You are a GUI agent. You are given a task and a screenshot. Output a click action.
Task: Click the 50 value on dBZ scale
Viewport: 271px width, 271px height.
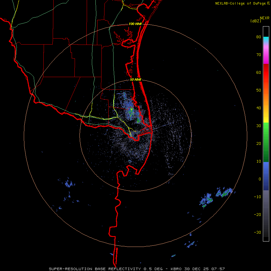[x=259, y=90]
